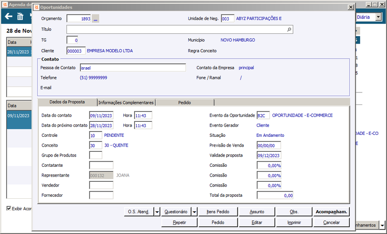Click the Editar button

(x=257, y=222)
